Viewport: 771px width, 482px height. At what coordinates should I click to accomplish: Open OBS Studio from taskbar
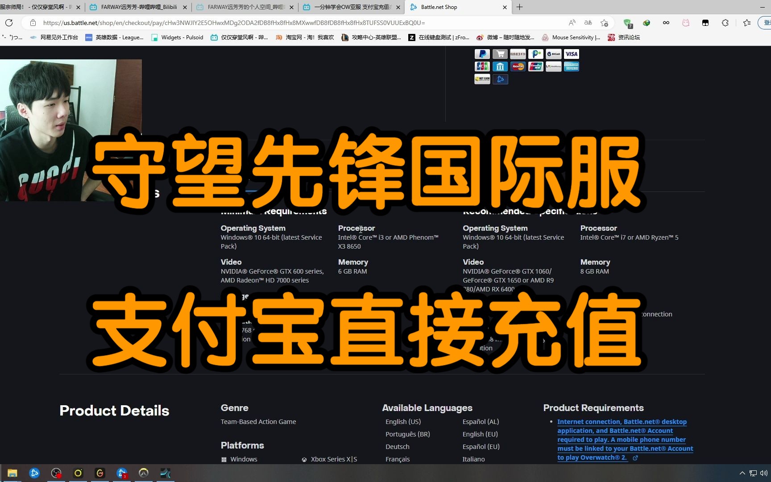[56, 473]
